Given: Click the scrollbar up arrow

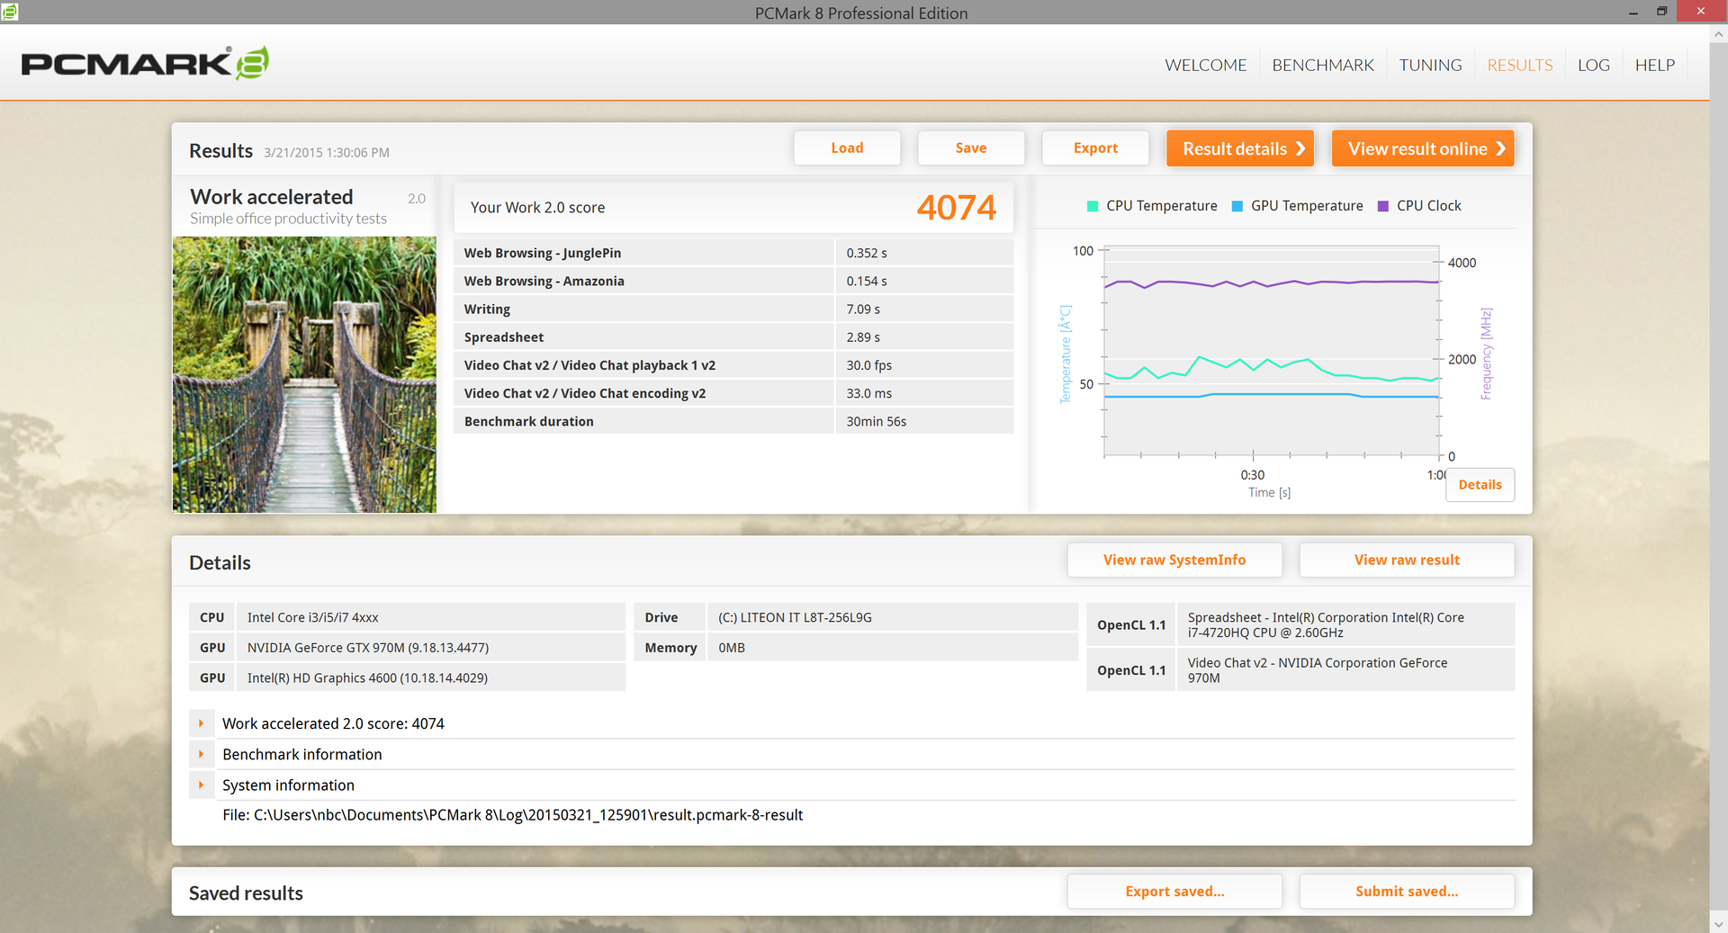Looking at the screenshot, I should pyautogui.click(x=1718, y=34).
